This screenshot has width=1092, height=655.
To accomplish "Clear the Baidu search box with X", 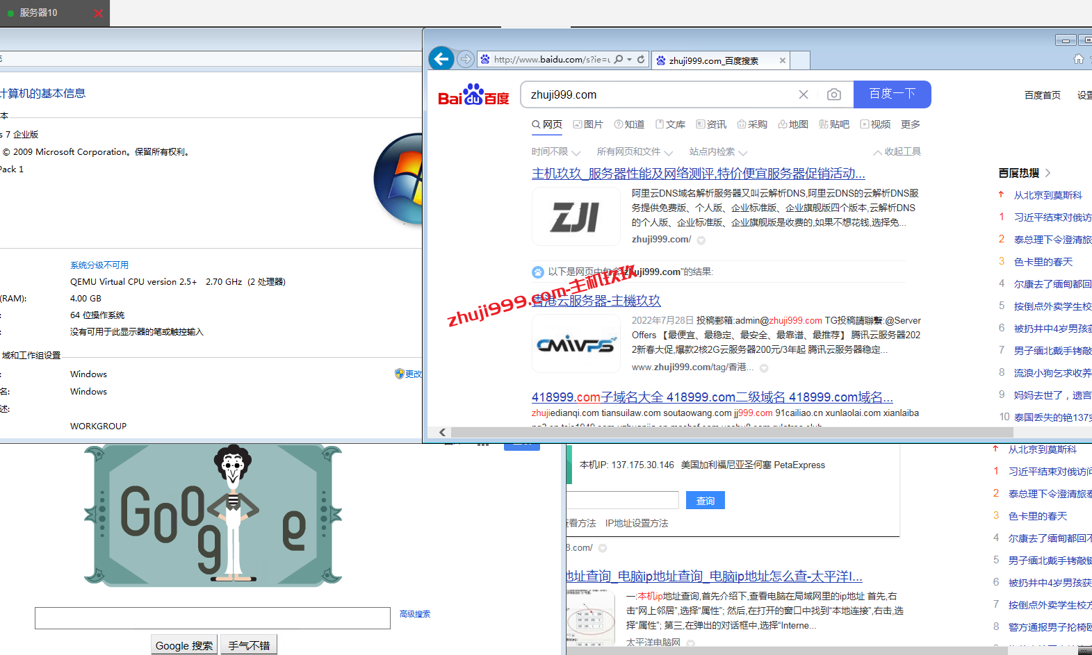I will (x=804, y=94).
